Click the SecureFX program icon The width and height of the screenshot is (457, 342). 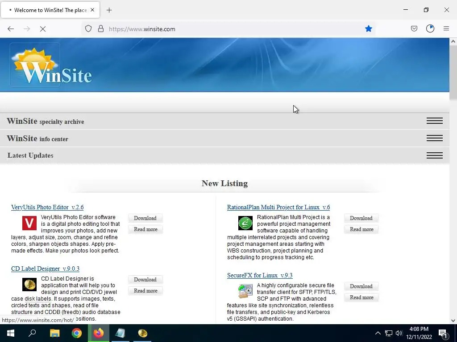pos(245,291)
